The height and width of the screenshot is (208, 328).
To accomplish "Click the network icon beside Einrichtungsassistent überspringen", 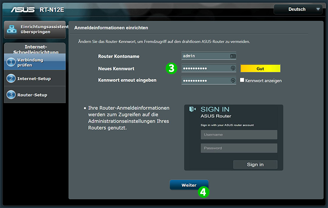I will [12, 29].
